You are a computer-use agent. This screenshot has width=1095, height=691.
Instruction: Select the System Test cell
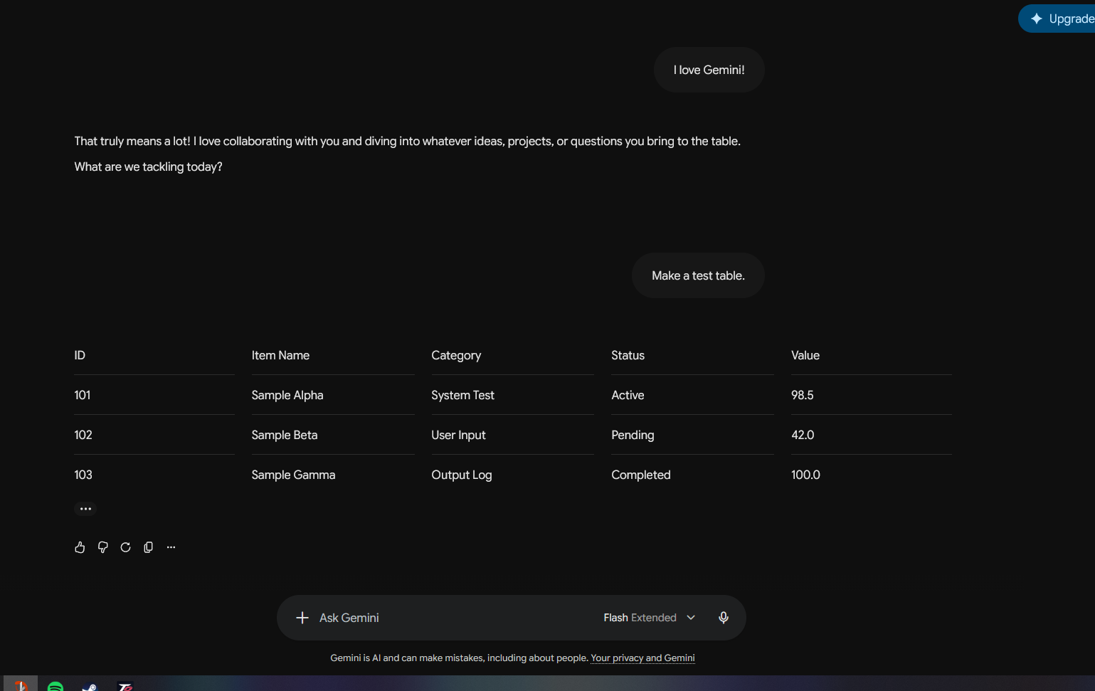(462, 395)
